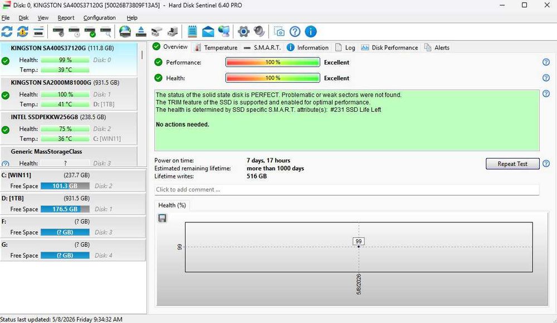
Task: Select INTEL SSDPEKKW256G8 disk entry
Action: tap(69, 128)
